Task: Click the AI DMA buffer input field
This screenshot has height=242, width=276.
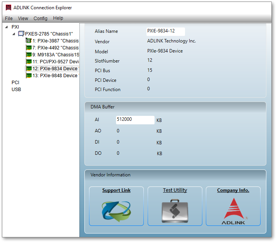Action: (135, 120)
